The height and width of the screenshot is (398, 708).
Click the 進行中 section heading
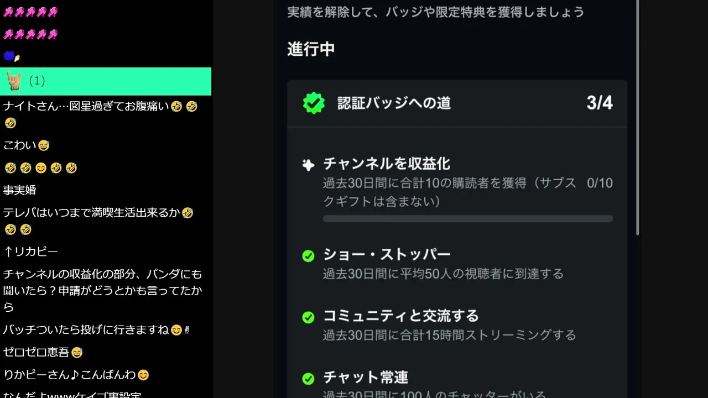311,49
